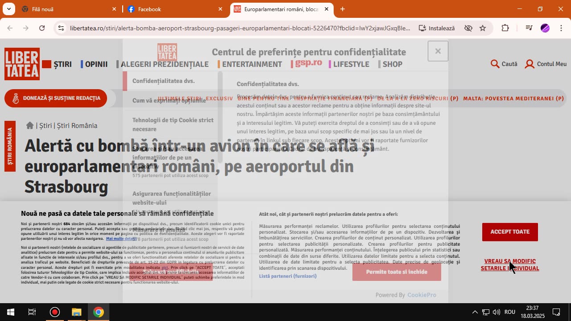Open Listă parteneri (furnizori) link
This screenshot has width=571, height=321.
[288, 276]
